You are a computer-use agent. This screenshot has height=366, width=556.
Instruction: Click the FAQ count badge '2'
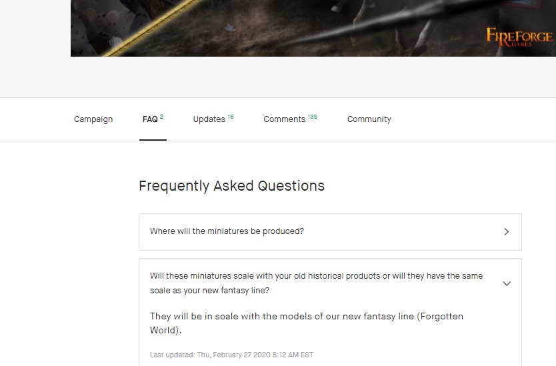coord(162,117)
